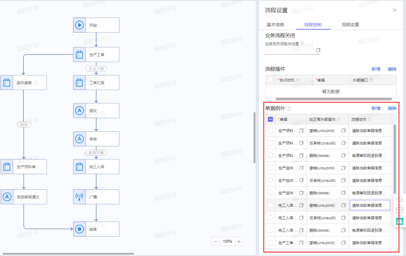Switch to the 流程变量 tab
The image size is (406, 256).
click(x=350, y=25)
